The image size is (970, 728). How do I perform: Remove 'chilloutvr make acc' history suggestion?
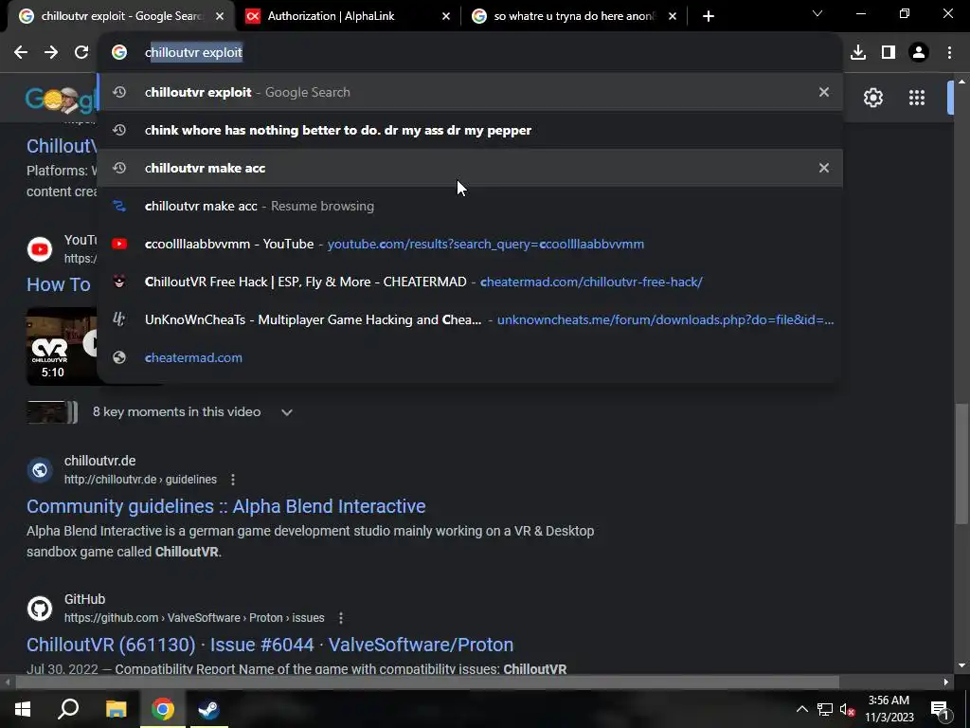coord(824,168)
